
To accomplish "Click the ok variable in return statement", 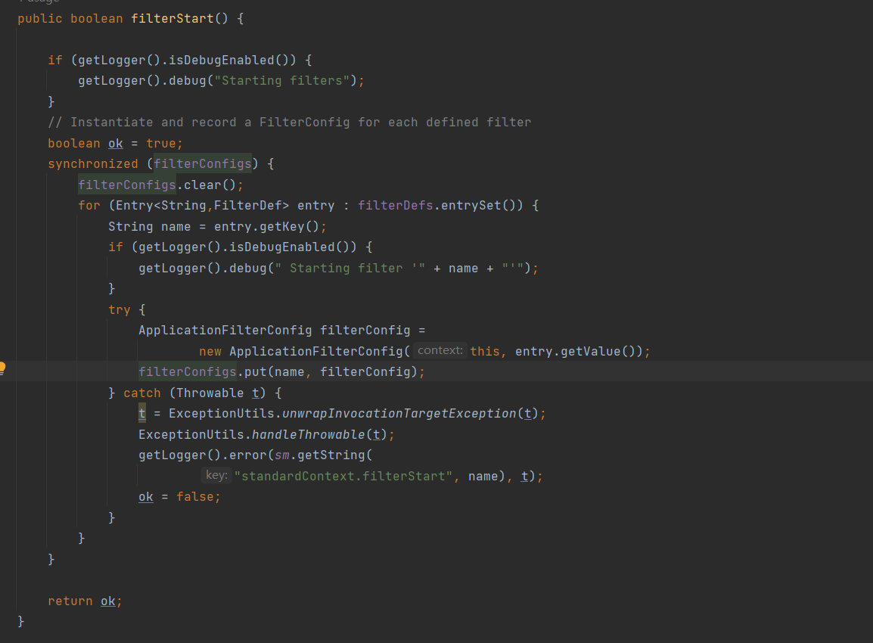I will pyautogui.click(x=108, y=601).
